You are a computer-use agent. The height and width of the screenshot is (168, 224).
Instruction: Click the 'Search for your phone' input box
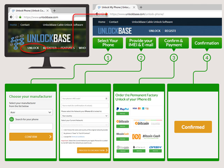[31, 126]
